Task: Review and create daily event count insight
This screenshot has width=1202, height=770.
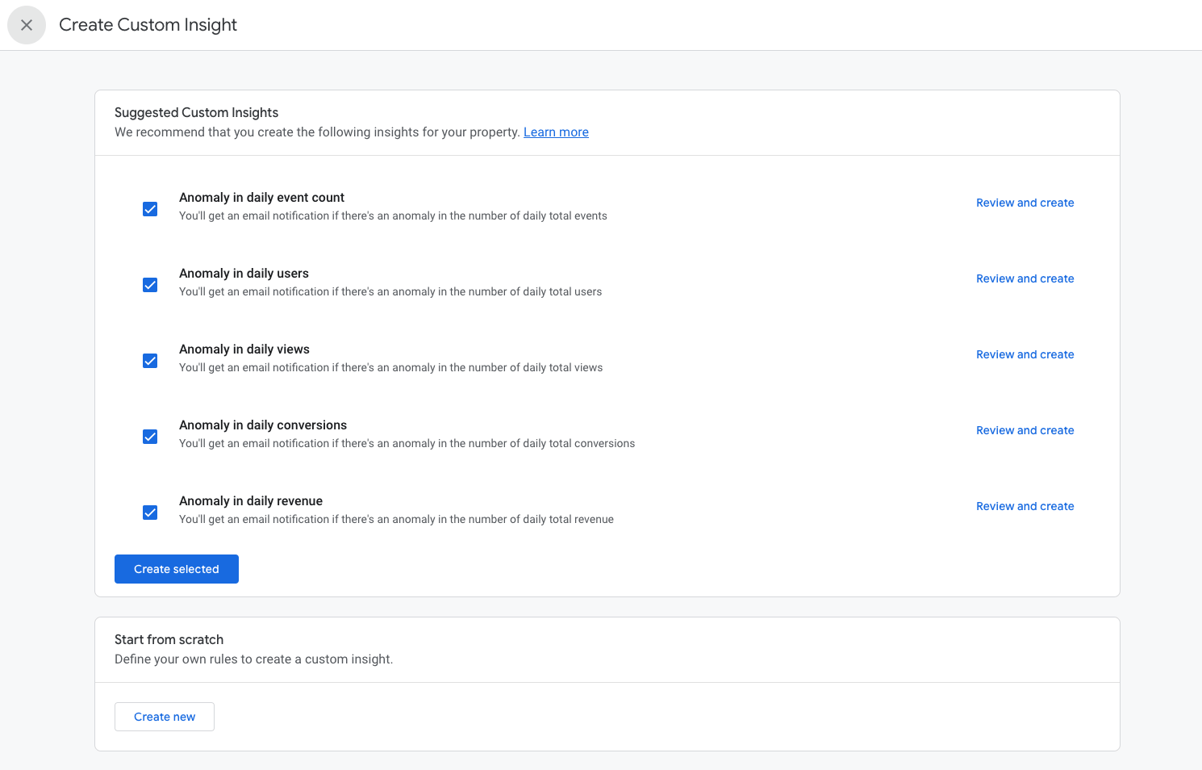Action: (x=1025, y=203)
